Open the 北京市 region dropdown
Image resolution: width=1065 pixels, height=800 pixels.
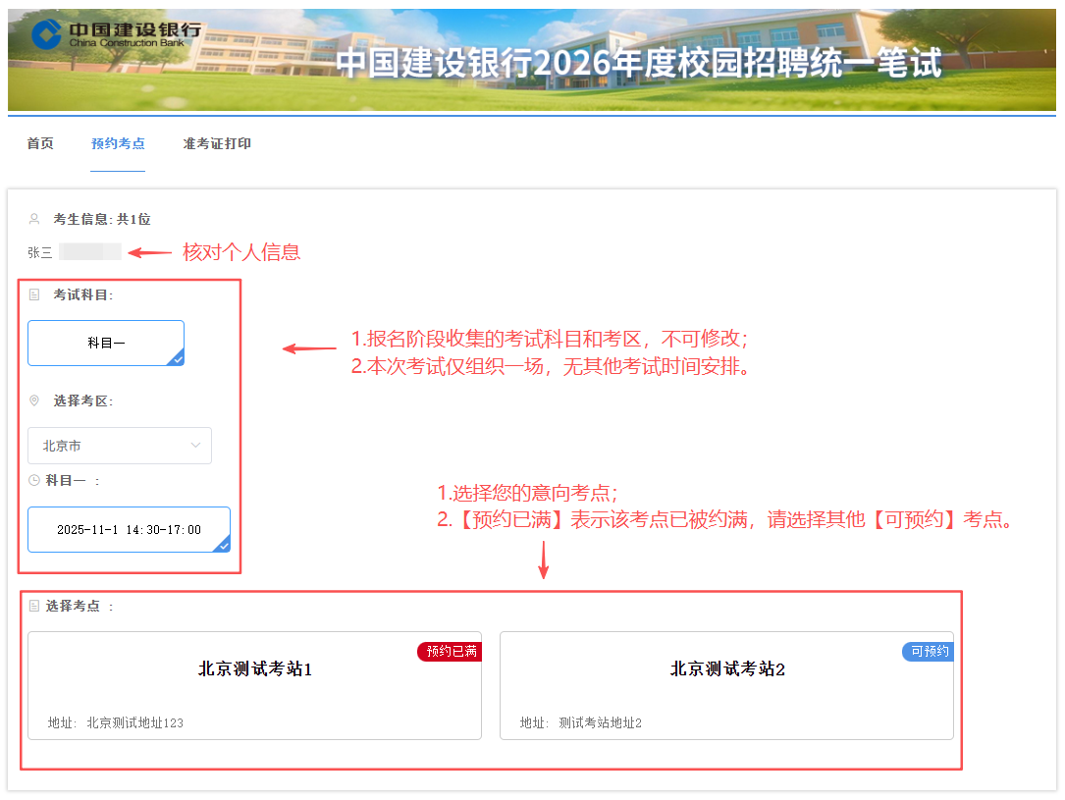coord(119,445)
